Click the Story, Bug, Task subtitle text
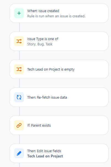 [40, 44]
